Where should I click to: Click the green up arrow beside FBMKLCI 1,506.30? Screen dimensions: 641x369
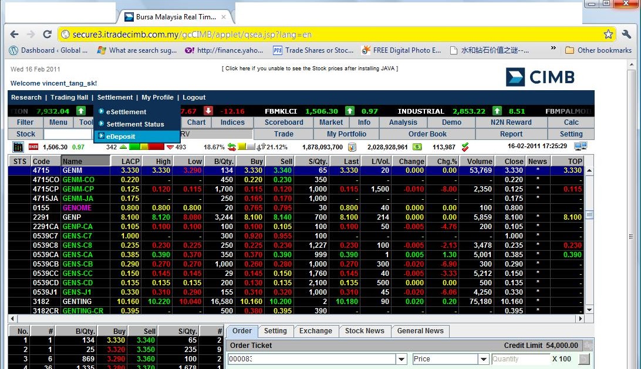pyautogui.click(x=349, y=111)
